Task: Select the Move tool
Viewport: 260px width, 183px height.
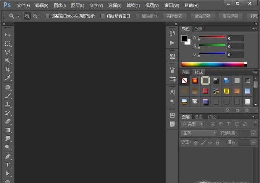Action: (x=8, y=35)
